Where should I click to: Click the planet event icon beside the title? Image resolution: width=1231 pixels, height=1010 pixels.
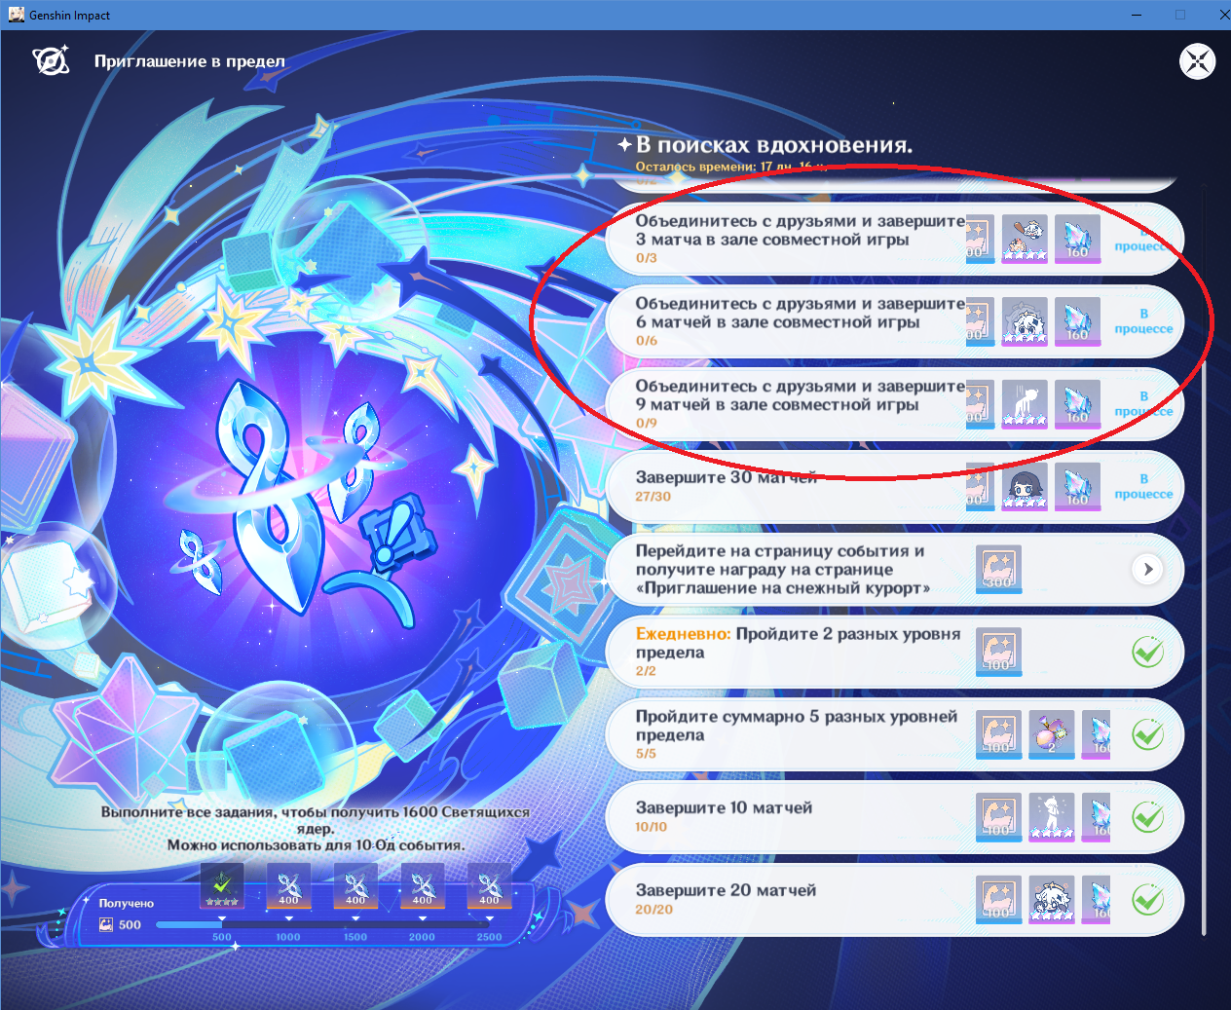51,60
